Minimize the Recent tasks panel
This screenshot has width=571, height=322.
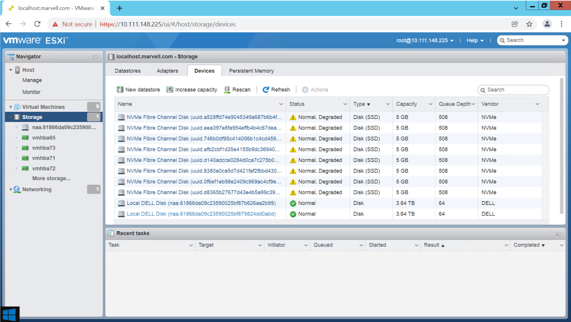(x=558, y=234)
